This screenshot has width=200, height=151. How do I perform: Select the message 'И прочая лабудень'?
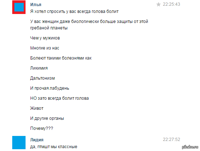[x=50, y=88]
